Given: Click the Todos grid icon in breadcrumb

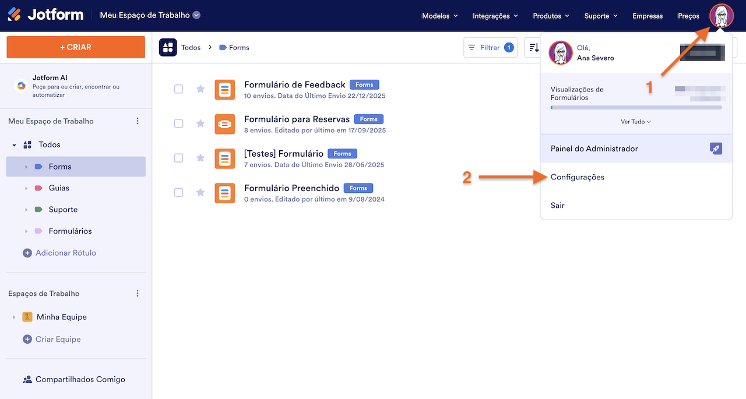Looking at the screenshot, I should point(168,48).
